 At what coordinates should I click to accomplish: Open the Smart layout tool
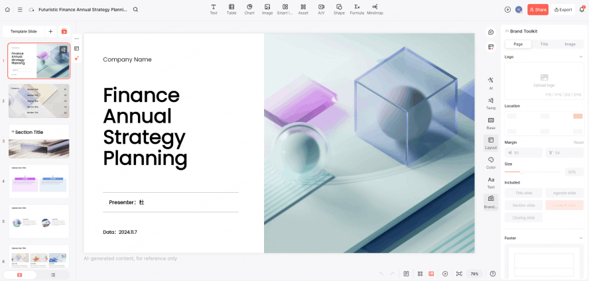[x=285, y=9]
